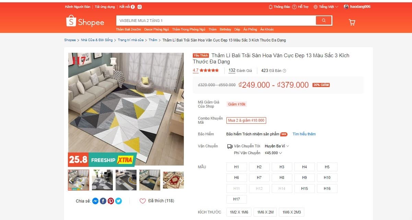Expand shipping fee ₫45.000 details

pyautogui.click(x=273, y=153)
